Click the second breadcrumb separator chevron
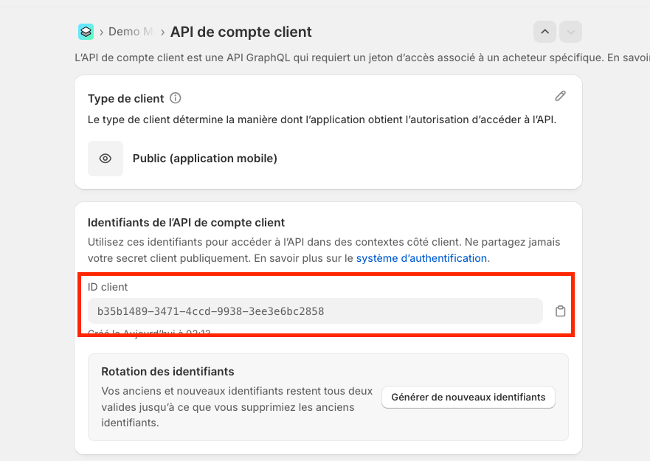This screenshot has height=461, width=650. coord(162,32)
